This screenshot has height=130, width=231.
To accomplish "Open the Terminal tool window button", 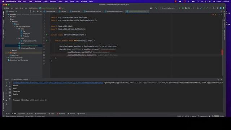I will pos(71,114).
